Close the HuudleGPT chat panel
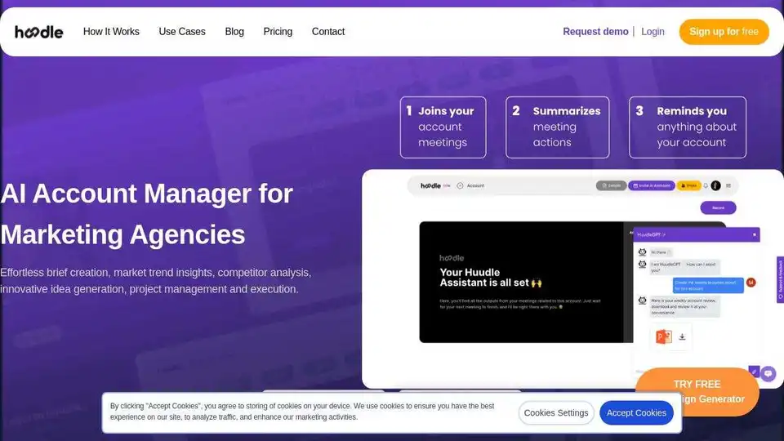This screenshot has width=784, height=441. (x=755, y=234)
